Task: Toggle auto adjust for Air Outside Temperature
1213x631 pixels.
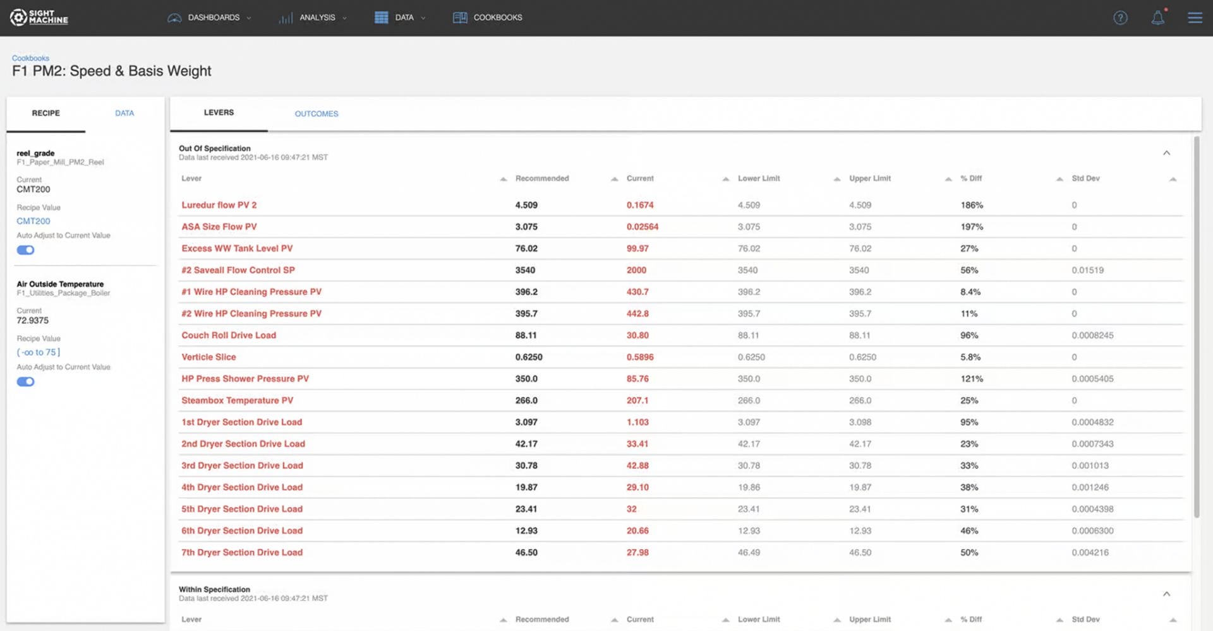Action: click(x=25, y=382)
